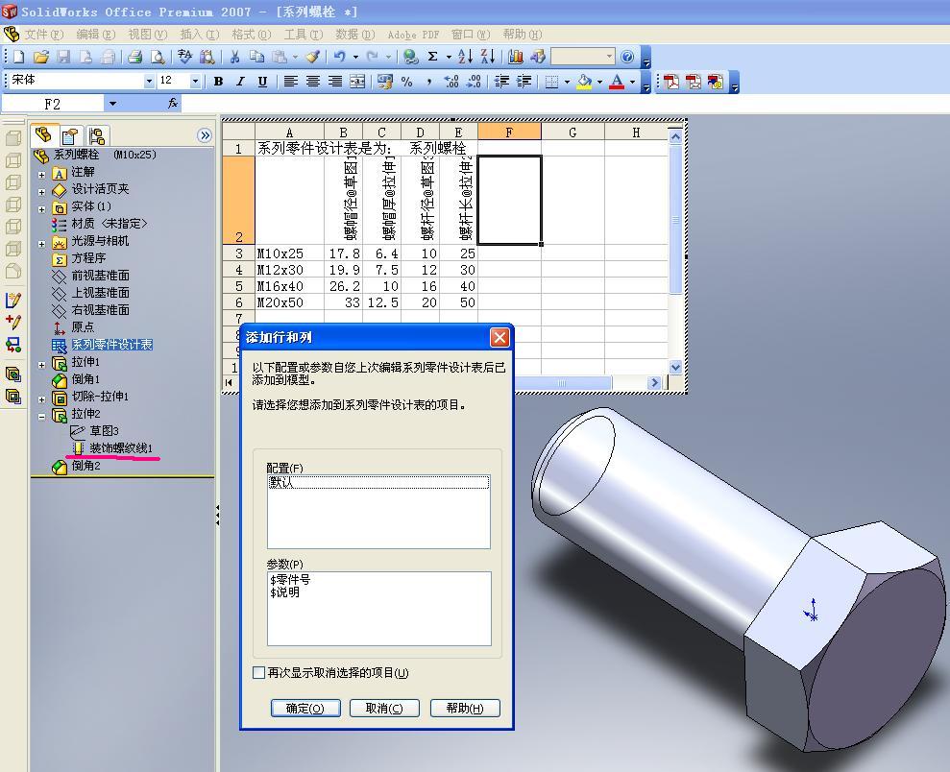
Task: Expand the panel with the double chevron
Action: point(205,135)
